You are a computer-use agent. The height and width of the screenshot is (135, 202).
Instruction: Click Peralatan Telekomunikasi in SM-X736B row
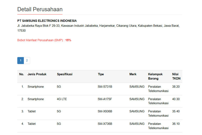[158, 126]
